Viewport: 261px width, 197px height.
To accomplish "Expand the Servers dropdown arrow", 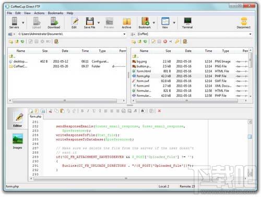I will pos(23,22).
